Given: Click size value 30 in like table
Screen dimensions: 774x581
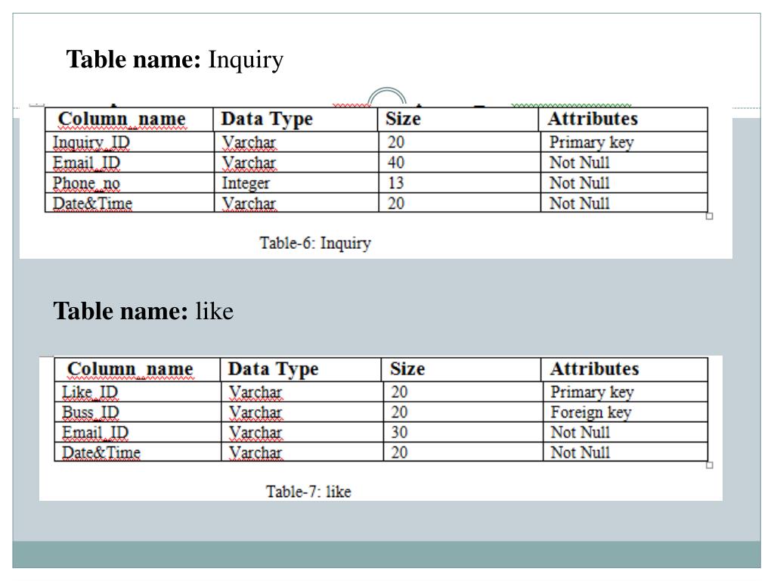Looking at the screenshot, I should [x=463, y=432].
